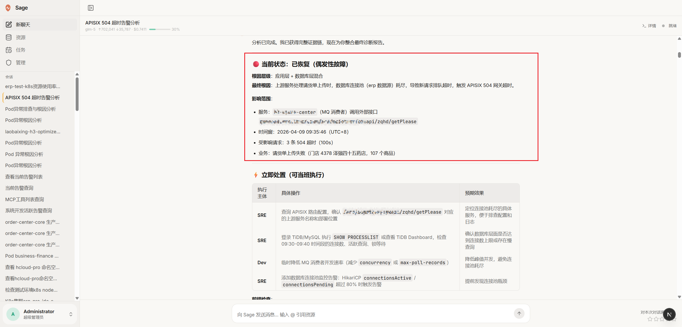
Task: Rate conversation with third star
Action: tap(662, 319)
